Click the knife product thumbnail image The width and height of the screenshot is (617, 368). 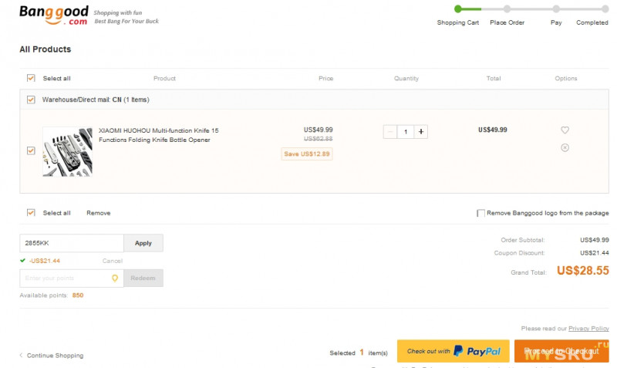point(68,151)
